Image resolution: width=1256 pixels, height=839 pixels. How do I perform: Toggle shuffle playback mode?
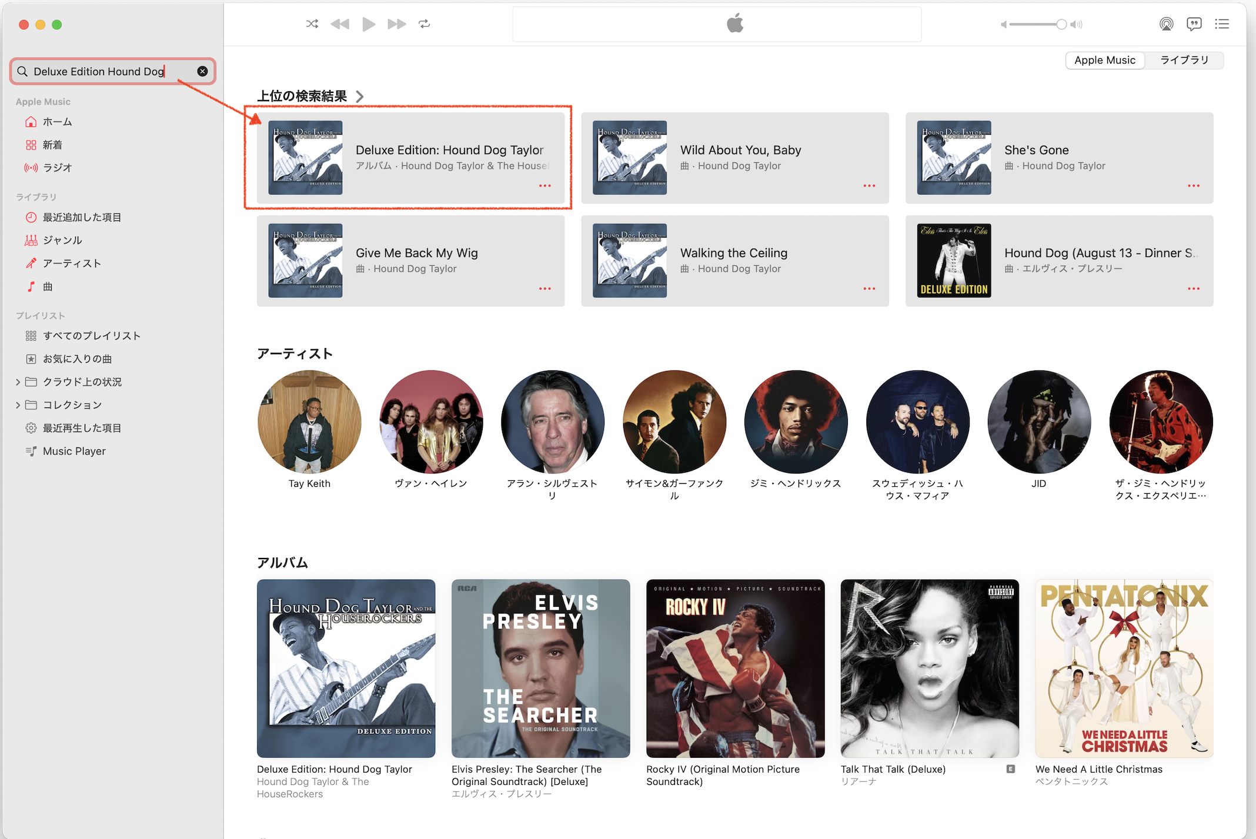312,24
